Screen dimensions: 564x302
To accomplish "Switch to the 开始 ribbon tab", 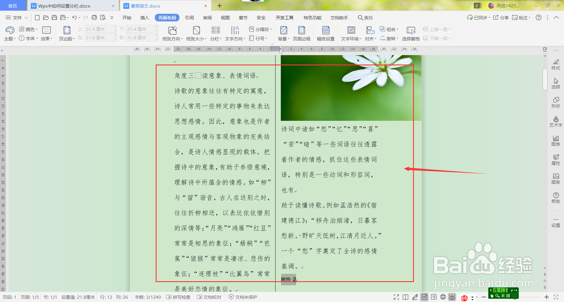I will (127, 17).
